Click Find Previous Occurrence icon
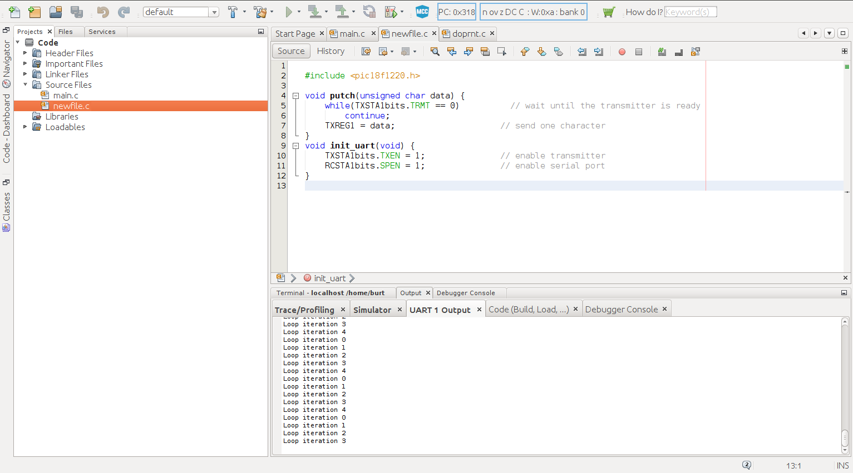This screenshot has width=853, height=473. pos(452,52)
